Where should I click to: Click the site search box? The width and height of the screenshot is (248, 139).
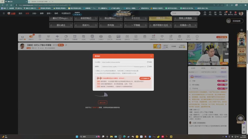click(x=185, y=13)
